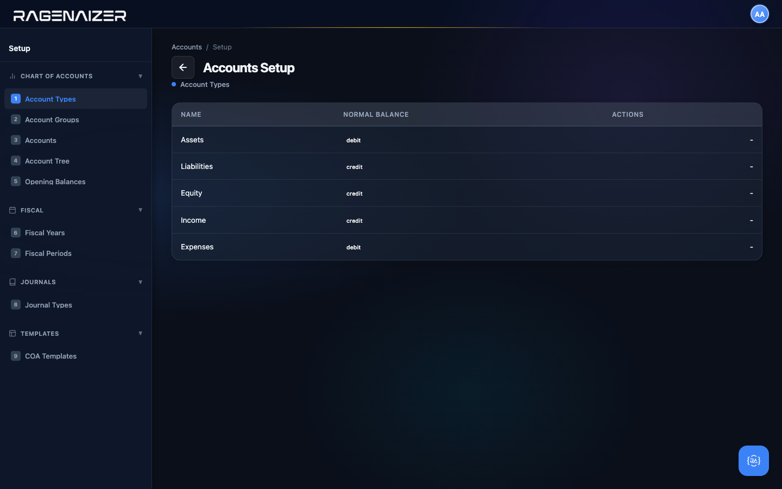Collapse the Templates section arrow
The image size is (782, 489).
(141, 334)
